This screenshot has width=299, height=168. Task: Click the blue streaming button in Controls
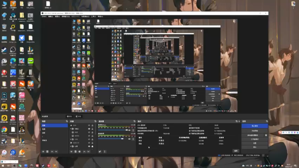[x=255, y=126]
